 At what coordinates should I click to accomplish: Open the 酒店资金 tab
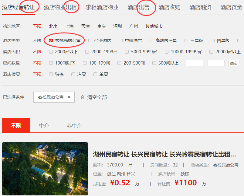[231, 7]
